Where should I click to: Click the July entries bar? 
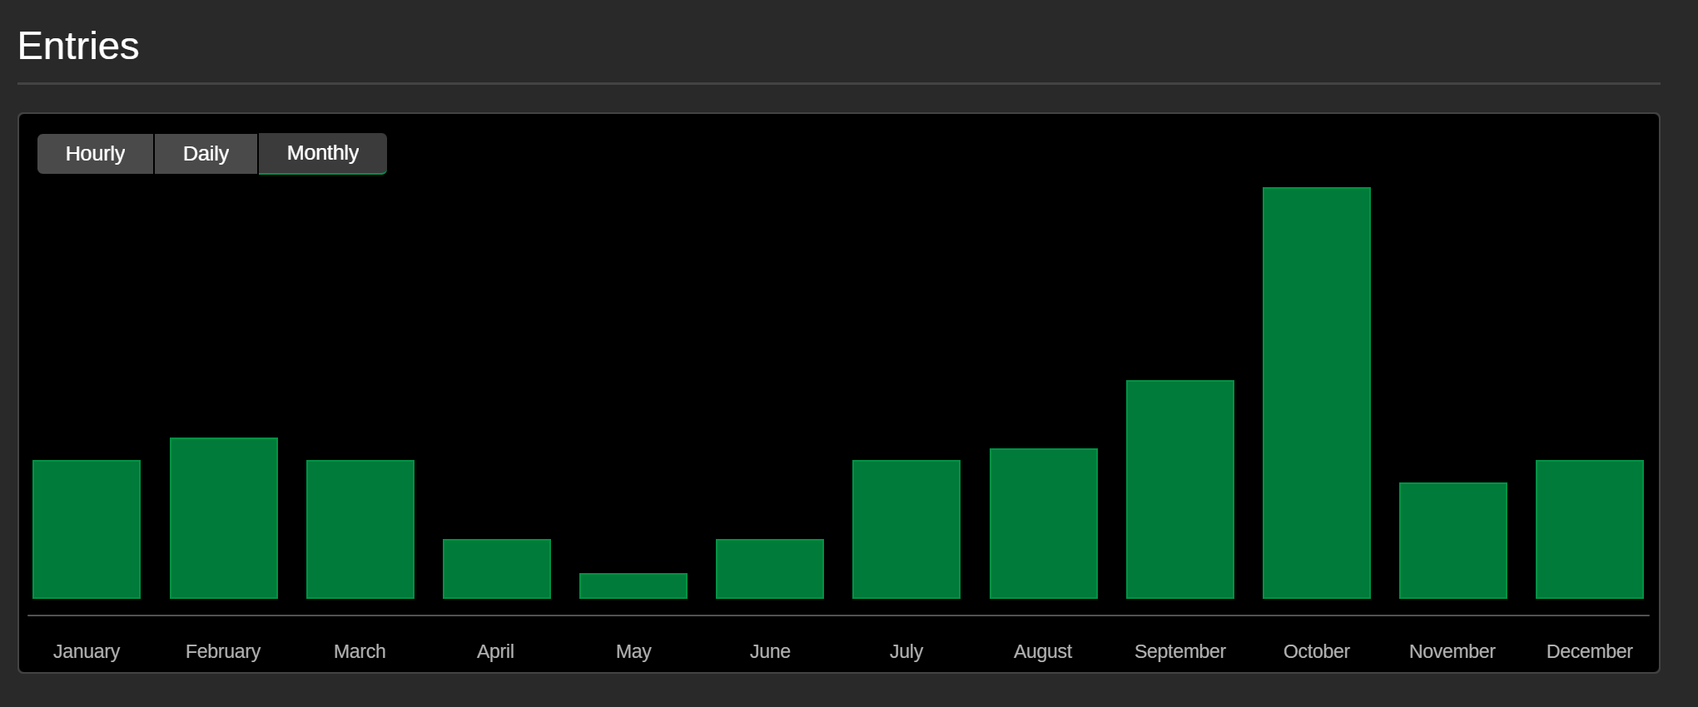(906, 529)
